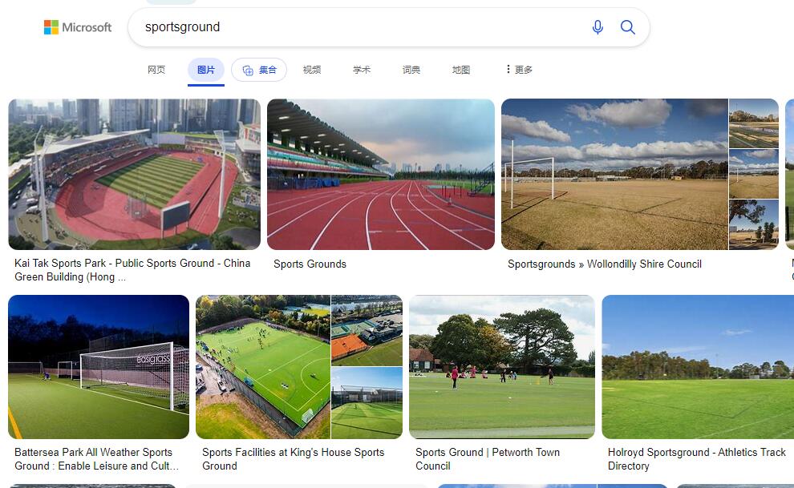
Task: Open the Battersea Park night goal image
Action: (99, 367)
